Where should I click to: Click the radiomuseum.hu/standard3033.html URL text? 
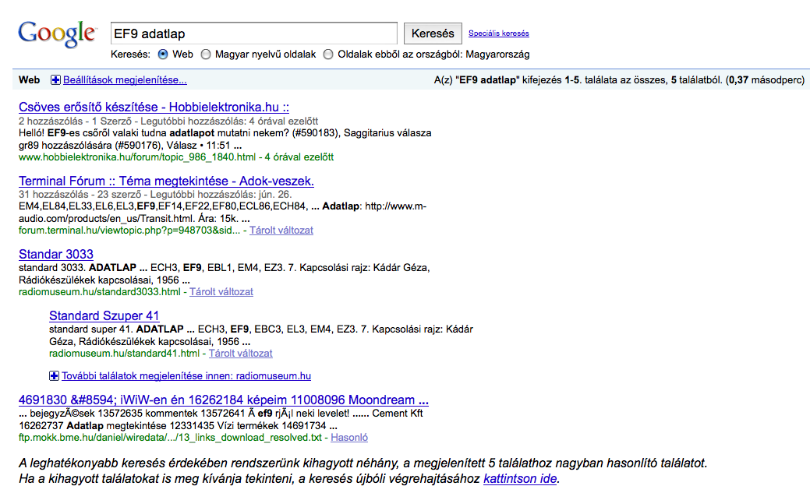click(x=100, y=291)
